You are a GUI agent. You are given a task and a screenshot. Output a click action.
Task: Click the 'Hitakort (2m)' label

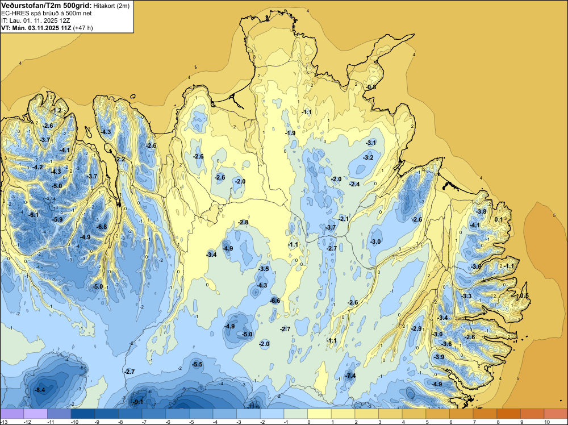point(111,6)
